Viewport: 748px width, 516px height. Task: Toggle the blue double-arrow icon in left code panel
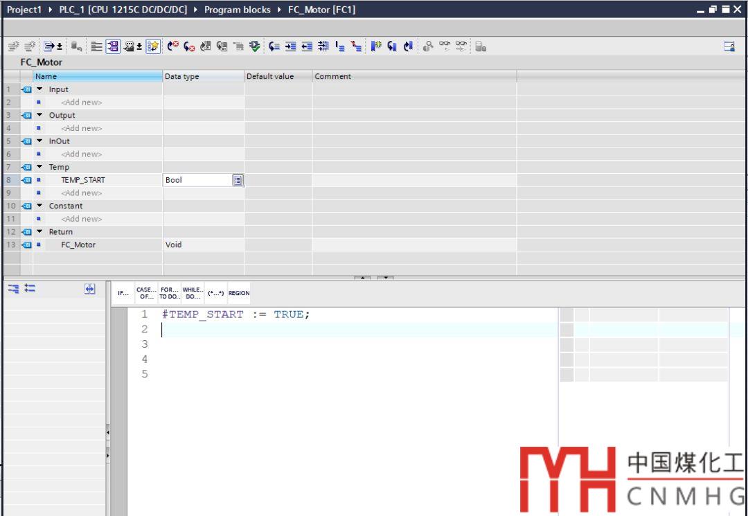click(89, 289)
